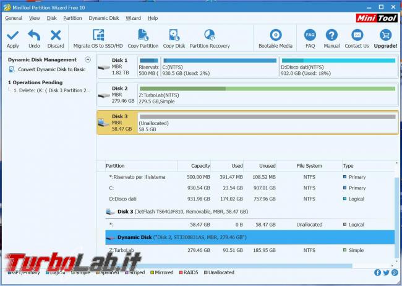Select the Z:TurboLab 279.46 GB row
The height and width of the screenshot is (286, 402).
tap(250, 250)
